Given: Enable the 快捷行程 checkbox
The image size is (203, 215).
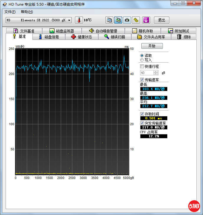Looking at the screenshot, I should point(142,66).
